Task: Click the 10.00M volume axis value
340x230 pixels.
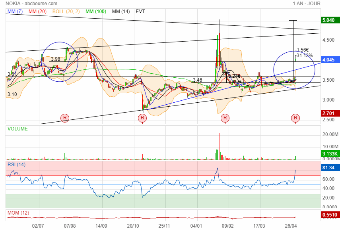Action: 330,147
